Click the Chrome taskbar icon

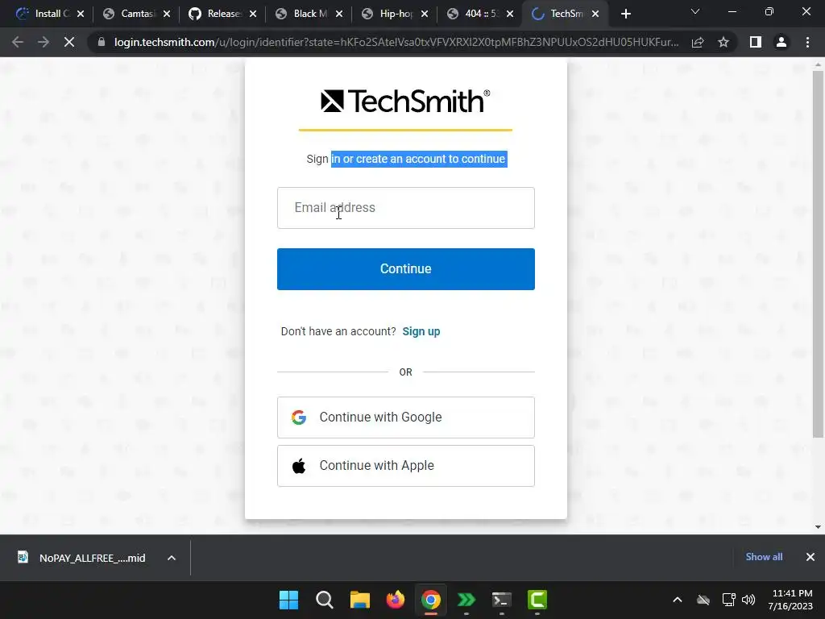coord(431,600)
